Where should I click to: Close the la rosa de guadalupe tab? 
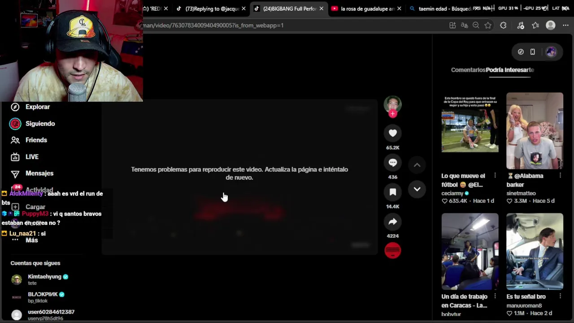(x=399, y=9)
